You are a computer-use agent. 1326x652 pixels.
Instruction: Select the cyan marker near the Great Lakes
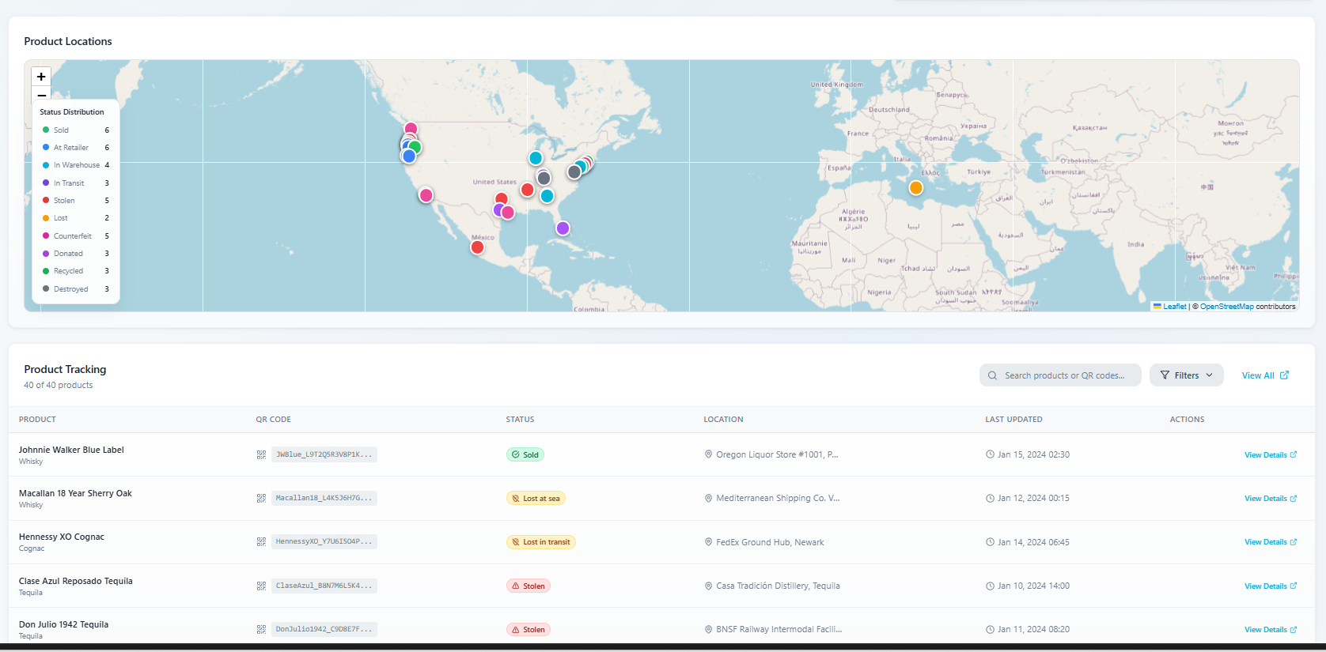coord(536,158)
